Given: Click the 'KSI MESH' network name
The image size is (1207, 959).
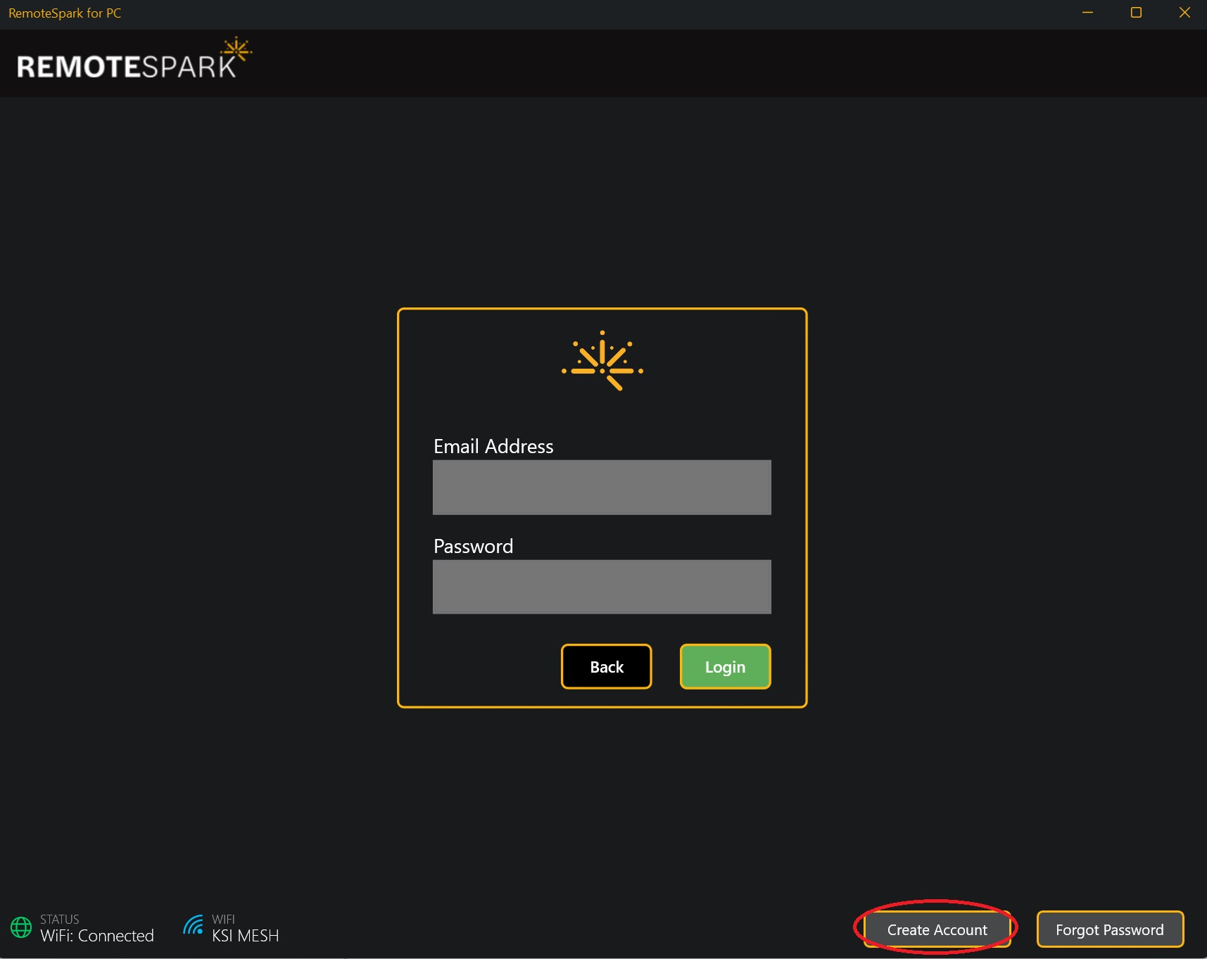Looking at the screenshot, I should coord(246,936).
